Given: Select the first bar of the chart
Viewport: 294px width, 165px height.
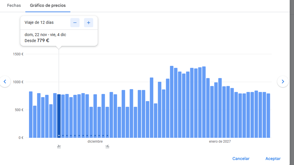Looking at the screenshot, I should (31, 115).
